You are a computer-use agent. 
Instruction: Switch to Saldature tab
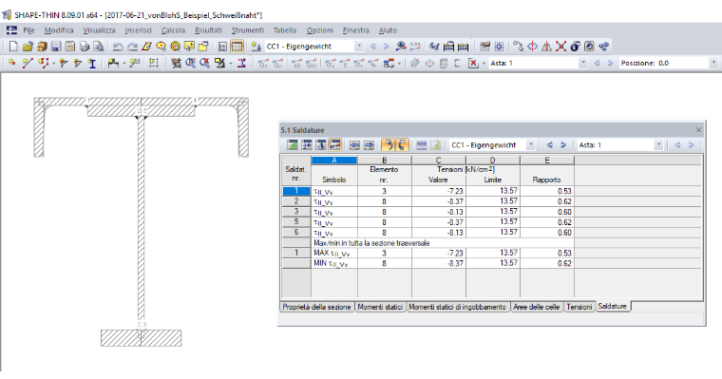[x=613, y=306]
